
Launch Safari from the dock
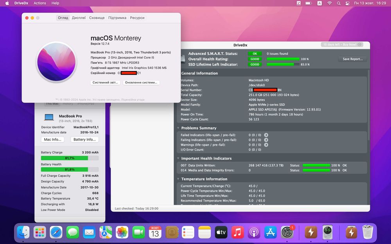(56, 233)
